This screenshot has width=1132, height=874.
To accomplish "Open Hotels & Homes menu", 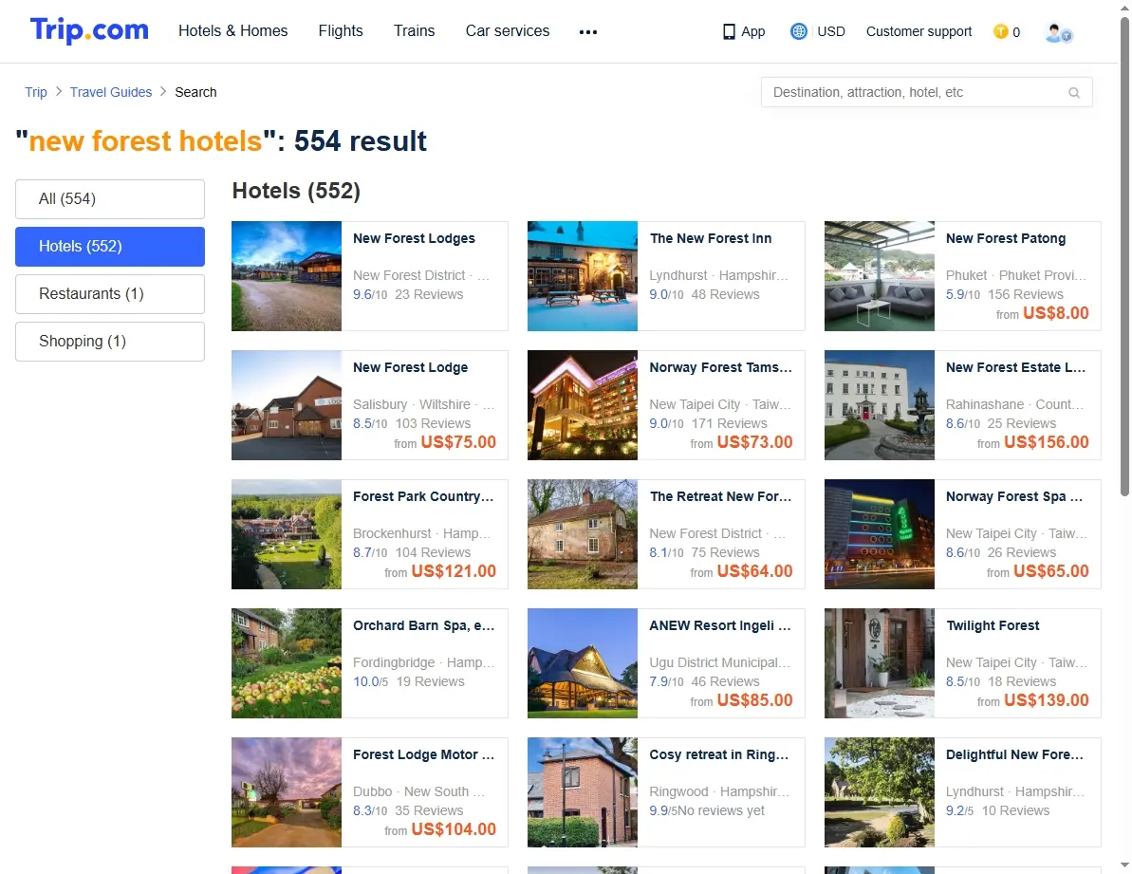I will (233, 31).
